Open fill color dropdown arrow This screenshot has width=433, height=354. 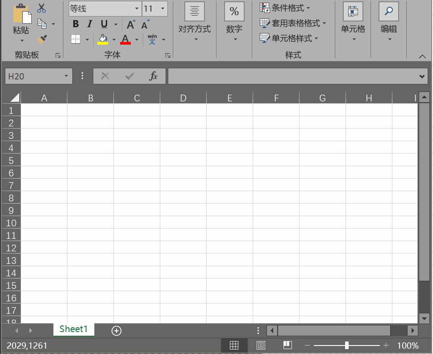tap(114, 39)
